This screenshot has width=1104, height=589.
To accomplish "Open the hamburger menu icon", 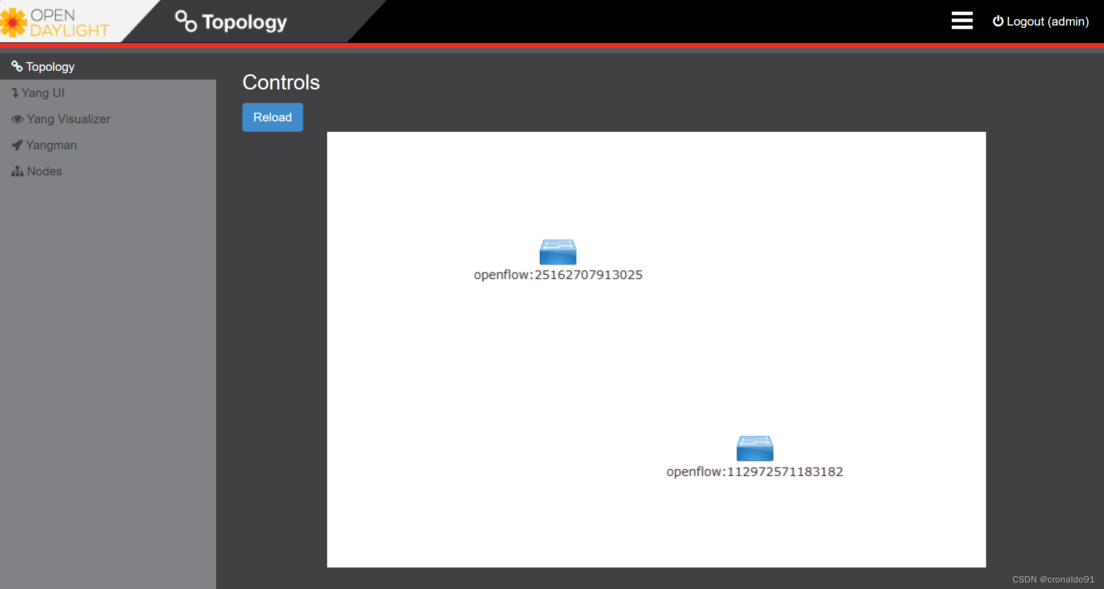I will (x=962, y=20).
